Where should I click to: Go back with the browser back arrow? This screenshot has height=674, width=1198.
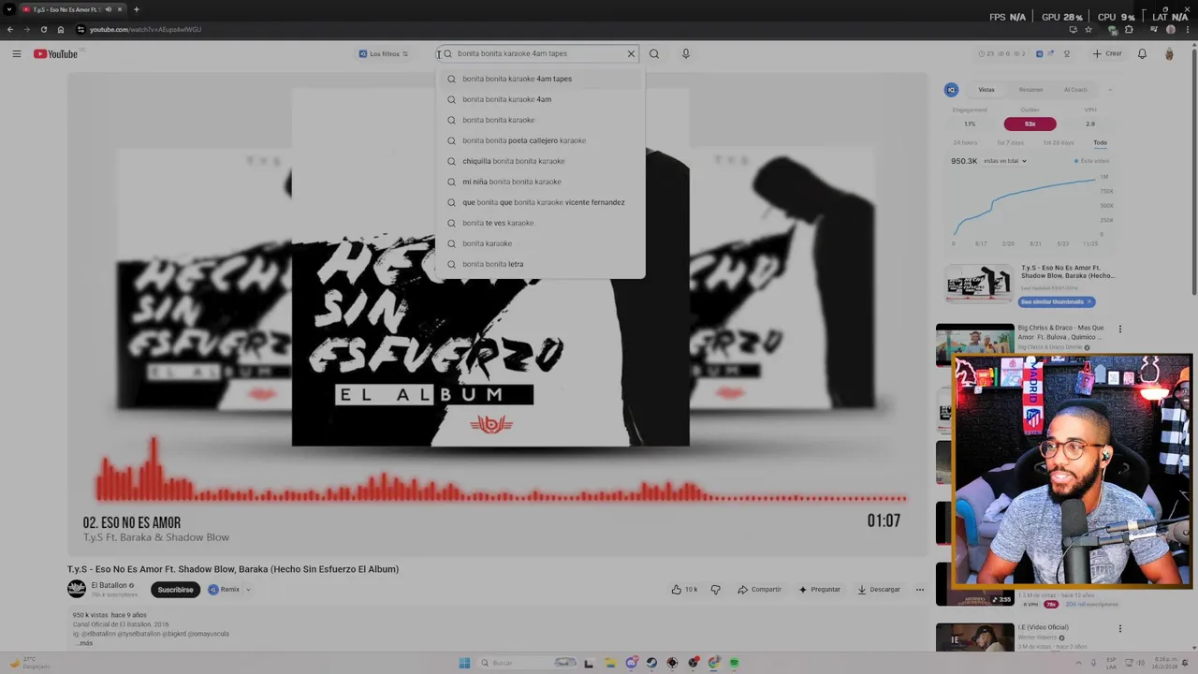coord(10,29)
